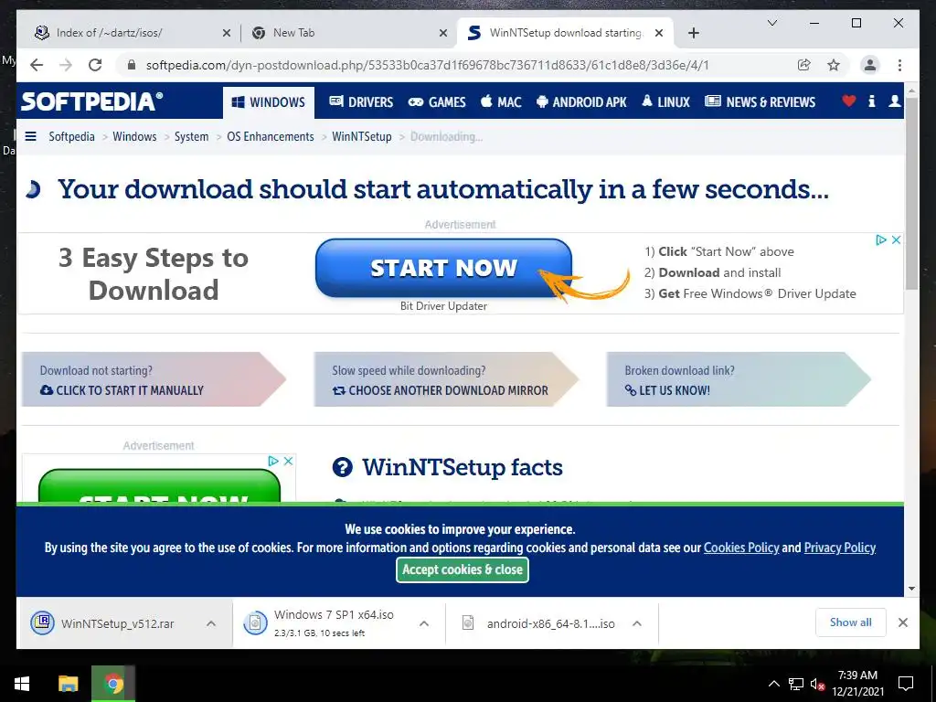This screenshot has width=936, height=702.
Task: Open the NEWS & REVIEWS section
Action: pos(760,102)
